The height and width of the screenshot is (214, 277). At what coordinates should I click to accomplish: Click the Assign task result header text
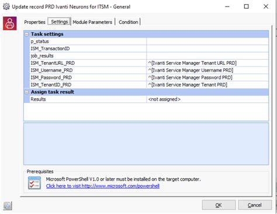click(x=53, y=92)
